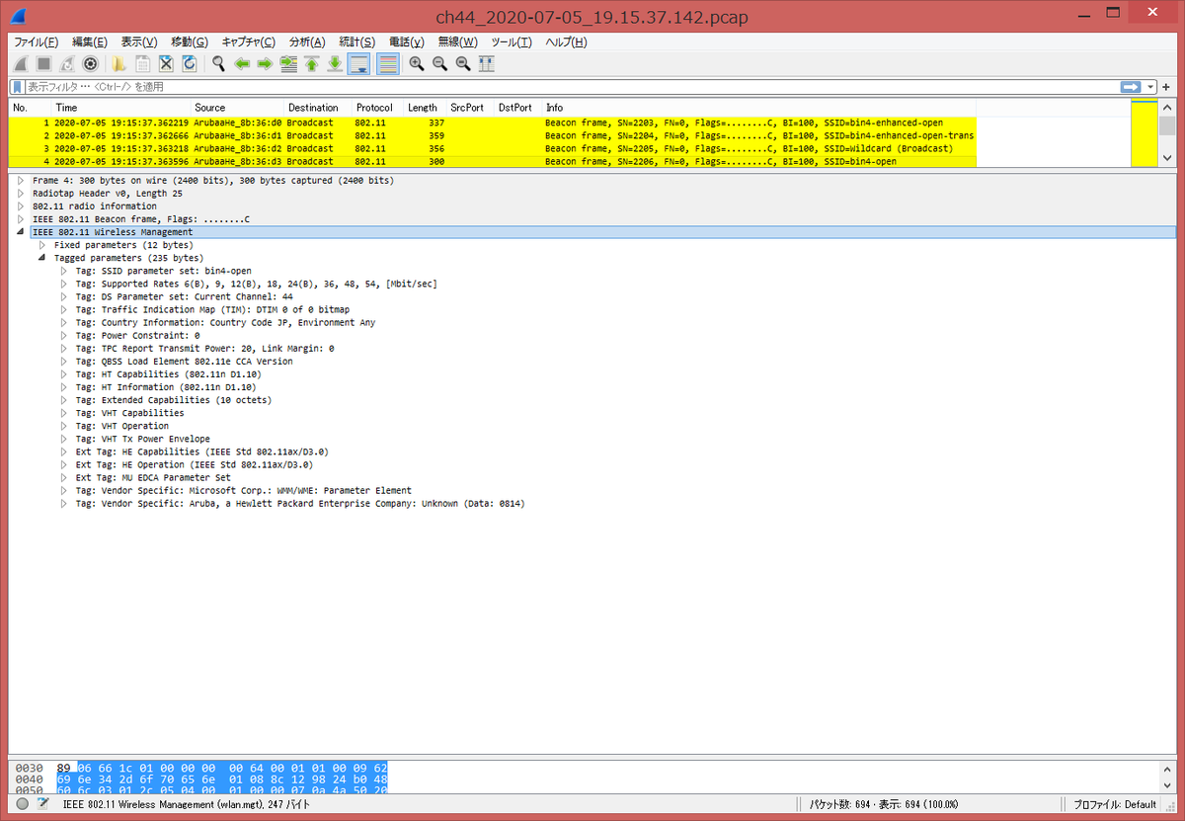The image size is (1185, 821).
Task: Collapse the IEEE 802.11 Wireless Management row
Action: [20, 232]
